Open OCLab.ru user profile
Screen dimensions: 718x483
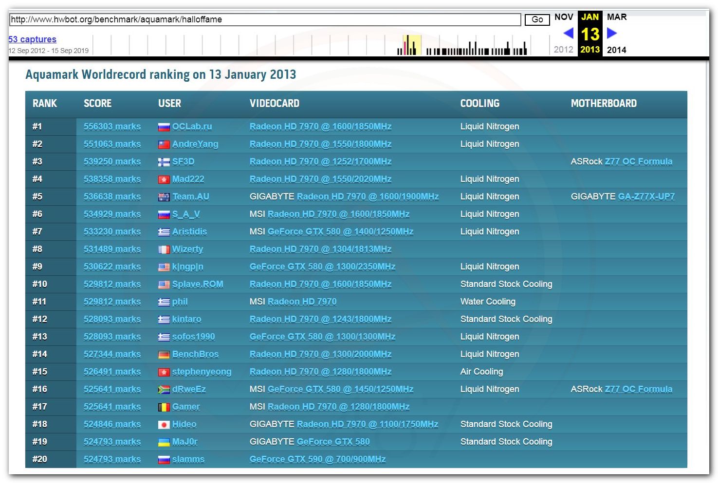pyautogui.click(x=192, y=126)
